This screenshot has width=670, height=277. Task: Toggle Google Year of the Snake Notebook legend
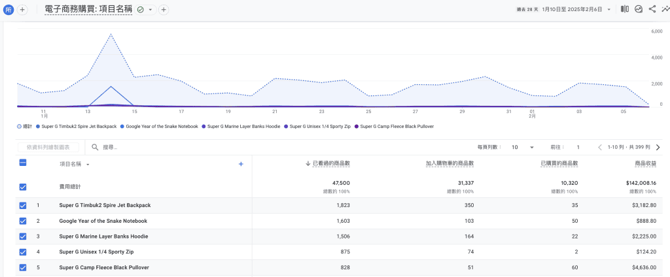(159, 126)
